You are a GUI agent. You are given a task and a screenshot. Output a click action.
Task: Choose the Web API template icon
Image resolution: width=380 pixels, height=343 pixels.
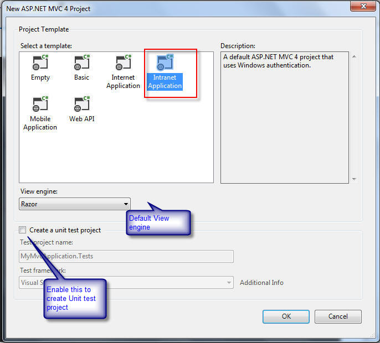[x=82, y=104]
